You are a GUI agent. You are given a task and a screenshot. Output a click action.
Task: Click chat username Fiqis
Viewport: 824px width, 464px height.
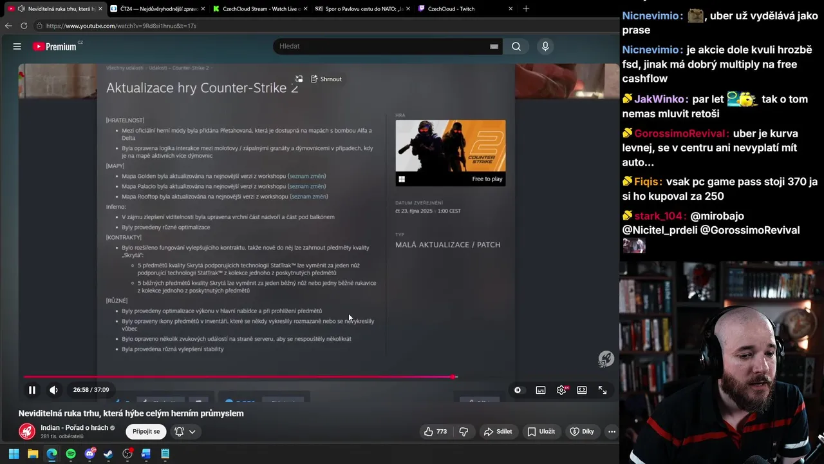648,182
